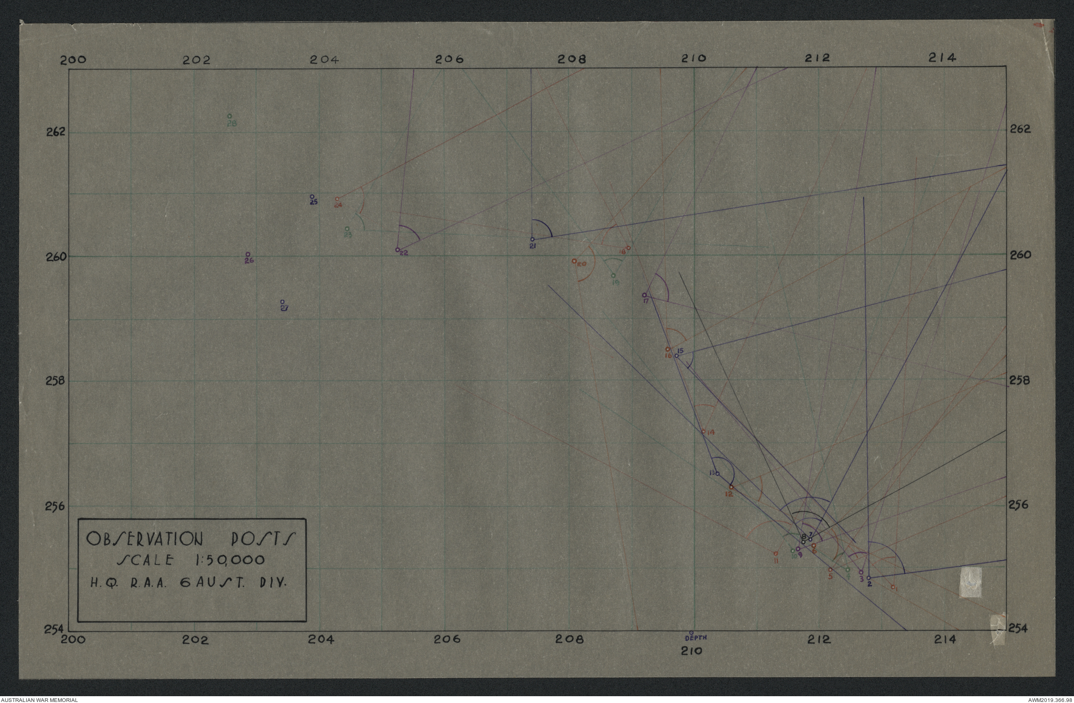Click red observation post 11 marker
This screenshot has width=1074, height=703.
776,553
